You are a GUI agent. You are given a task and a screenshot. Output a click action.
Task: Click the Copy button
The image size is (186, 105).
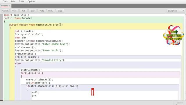tap(33, 11)
